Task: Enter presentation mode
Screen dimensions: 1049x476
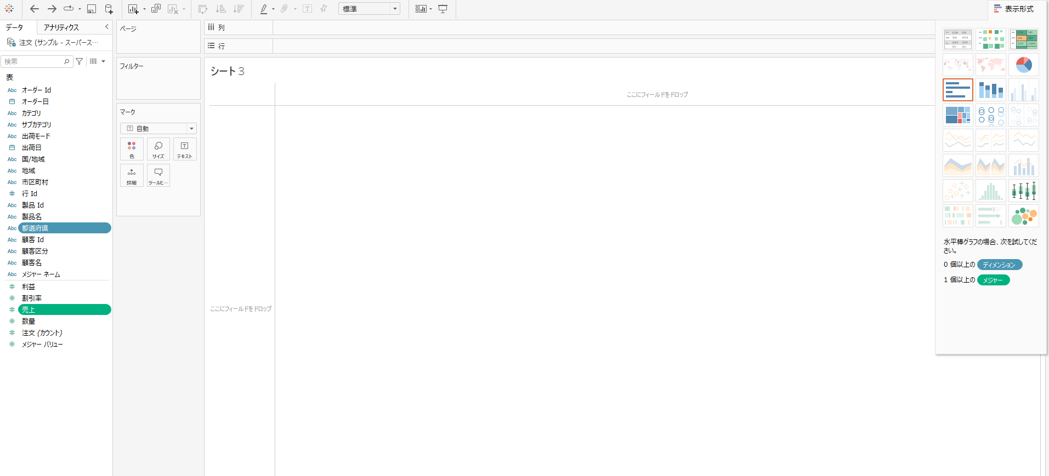Action: (x=443, y=9)
